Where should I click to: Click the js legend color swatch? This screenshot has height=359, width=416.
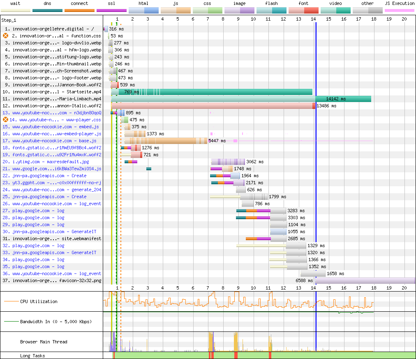176,11
